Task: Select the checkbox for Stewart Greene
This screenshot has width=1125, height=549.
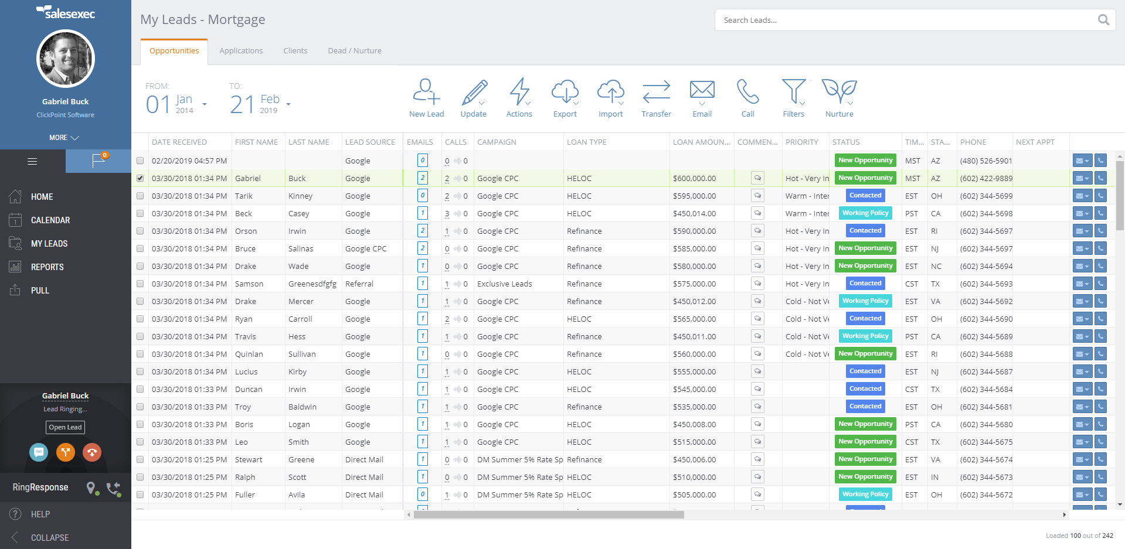Action: click(x=140, y=459)
